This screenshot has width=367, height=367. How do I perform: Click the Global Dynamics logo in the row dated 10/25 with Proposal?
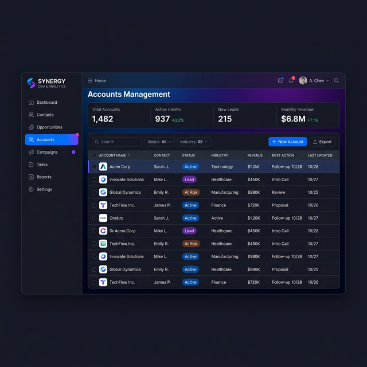(103, 270)
